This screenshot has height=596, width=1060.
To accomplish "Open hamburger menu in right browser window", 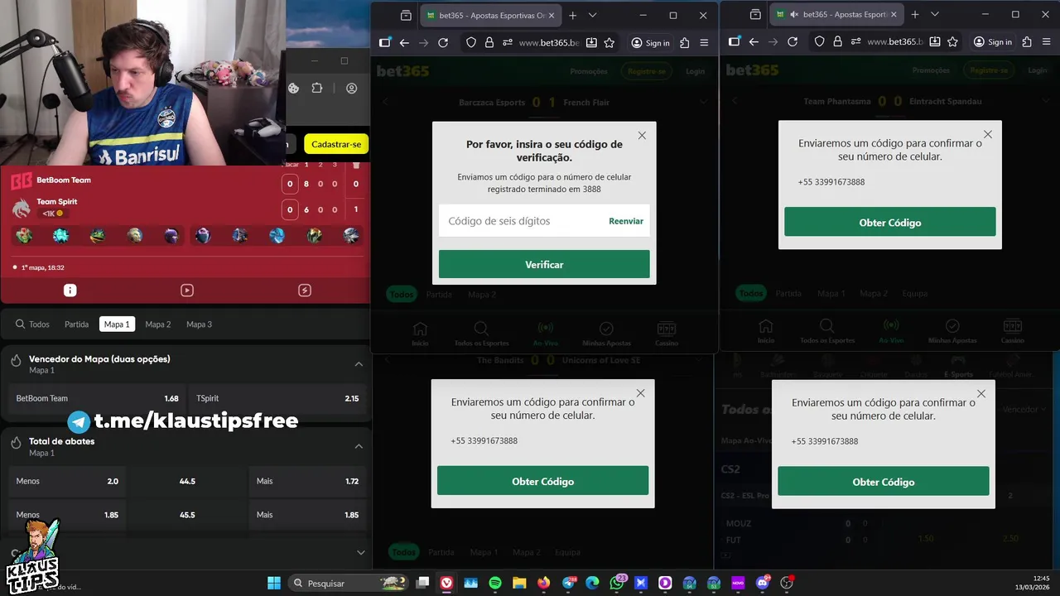I will (x=1047, y=42).
